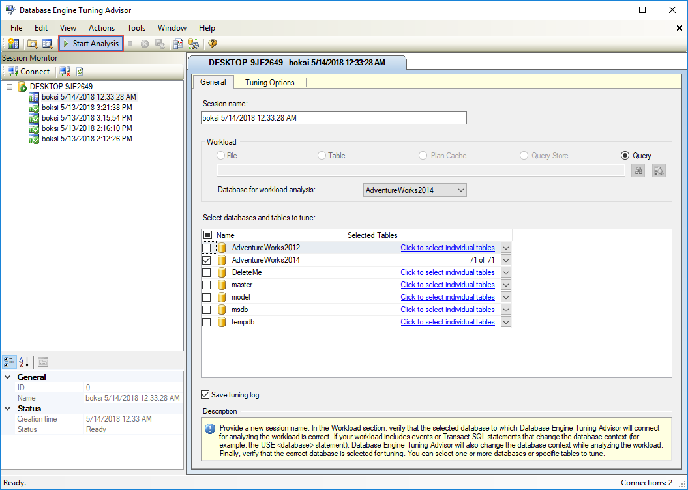Select session boksi 5/14/2018 12:33:28 AM

(89, 97)
